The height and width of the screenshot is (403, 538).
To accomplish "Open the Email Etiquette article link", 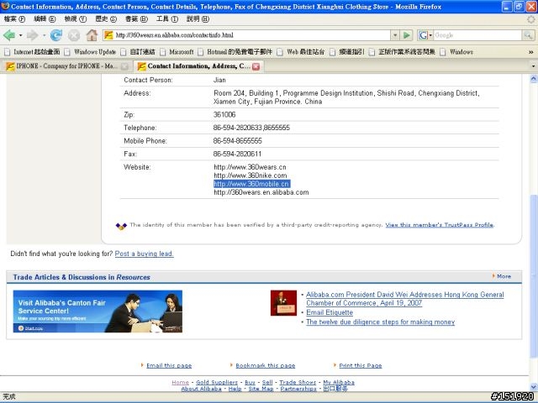I will pos(330,312).
